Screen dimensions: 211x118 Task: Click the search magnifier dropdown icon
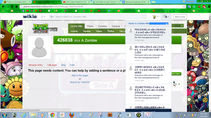coord(52,17)
